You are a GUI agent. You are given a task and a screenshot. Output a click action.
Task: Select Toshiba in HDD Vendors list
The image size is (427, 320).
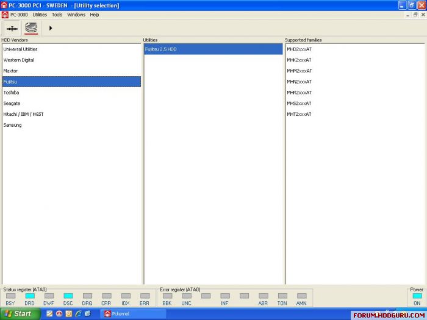(71, 93)
